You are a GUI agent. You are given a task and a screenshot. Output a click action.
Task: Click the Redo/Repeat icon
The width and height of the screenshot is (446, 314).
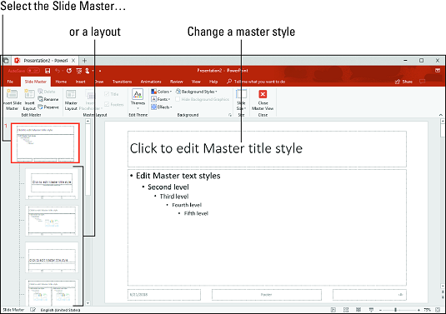click(69, 71)
